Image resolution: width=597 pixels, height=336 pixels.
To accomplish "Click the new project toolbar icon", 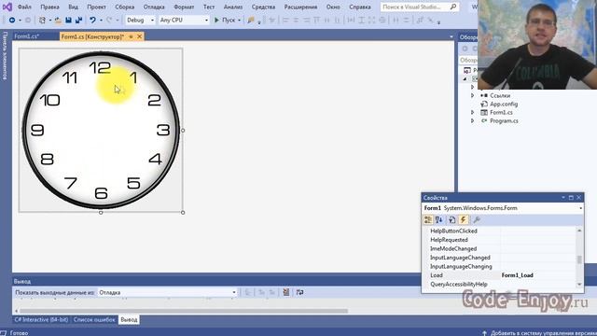I will pyautogui.click(x=42, y=20).
